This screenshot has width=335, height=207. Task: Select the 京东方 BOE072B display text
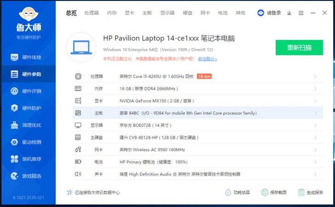pos(145,125)
